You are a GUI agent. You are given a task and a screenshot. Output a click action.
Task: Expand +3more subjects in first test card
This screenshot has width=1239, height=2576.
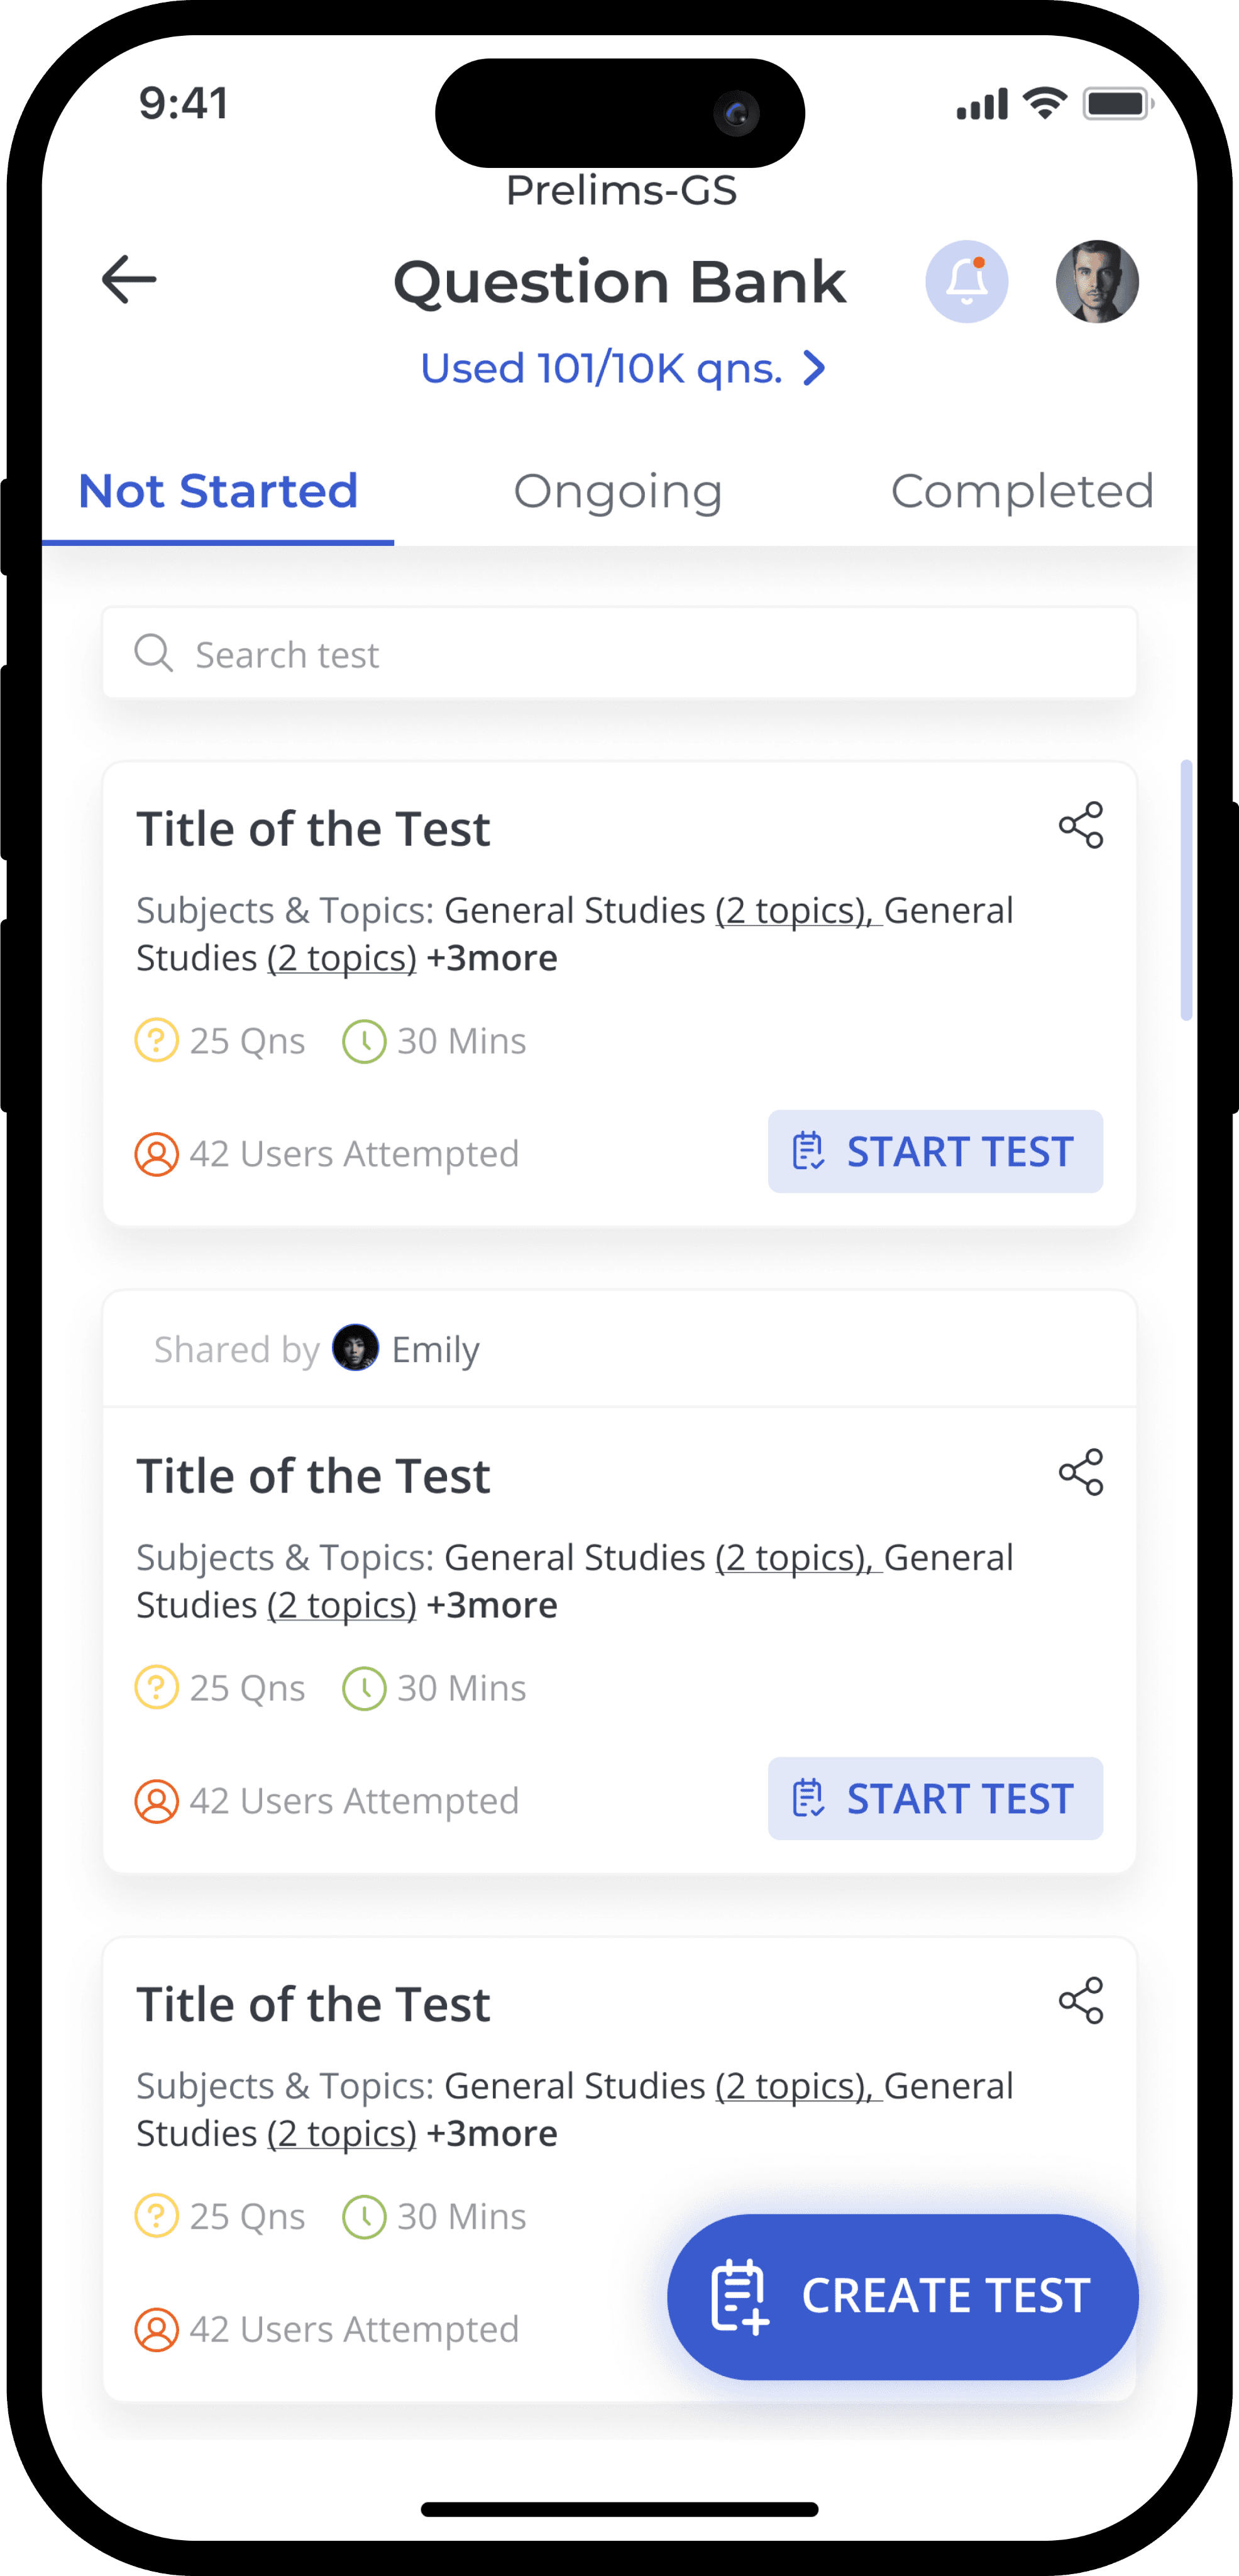tap(492, 958)
